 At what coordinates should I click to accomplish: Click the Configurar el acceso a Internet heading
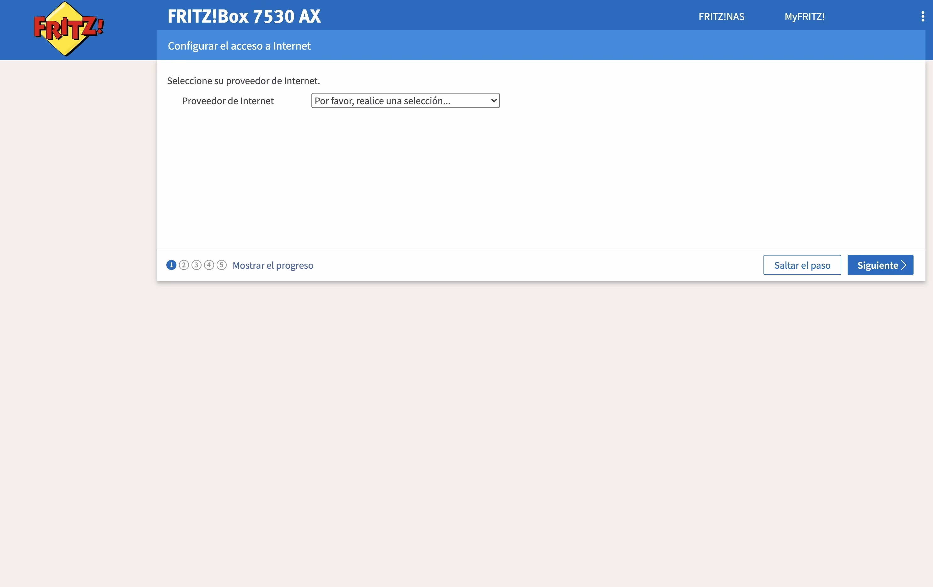coord(239,46)
